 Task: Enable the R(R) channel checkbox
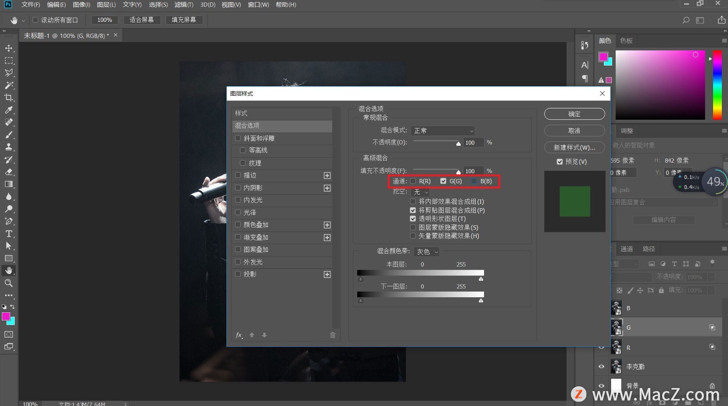[x=413, y=181]
